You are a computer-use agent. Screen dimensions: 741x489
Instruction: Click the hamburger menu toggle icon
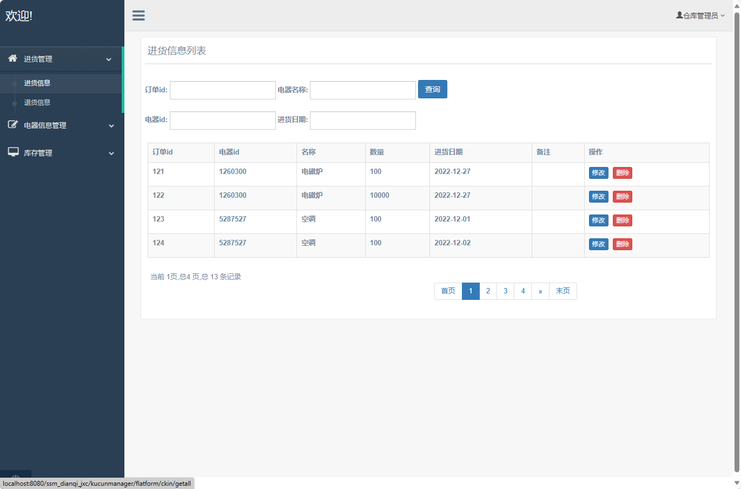(x=138, y=16)
